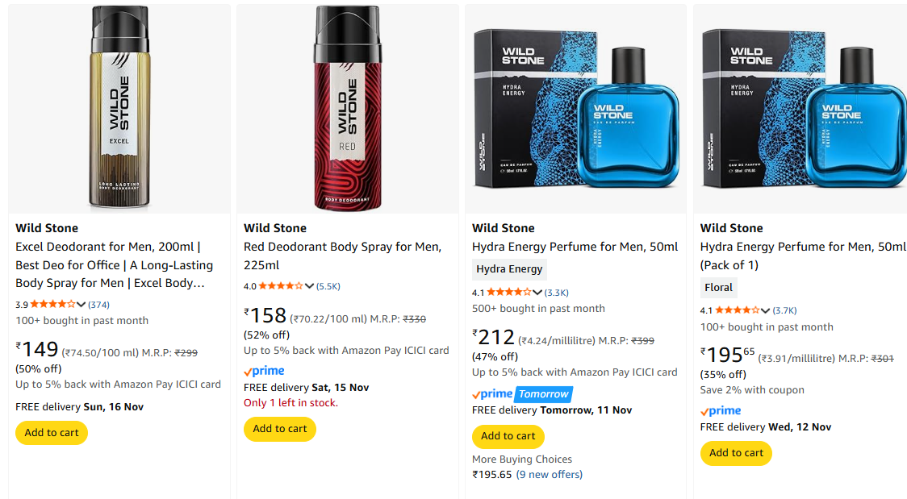907x499 pixels.
Task: Expand rating chevron for Pack of 1 perfume
Action: click(x=765, y=310)
